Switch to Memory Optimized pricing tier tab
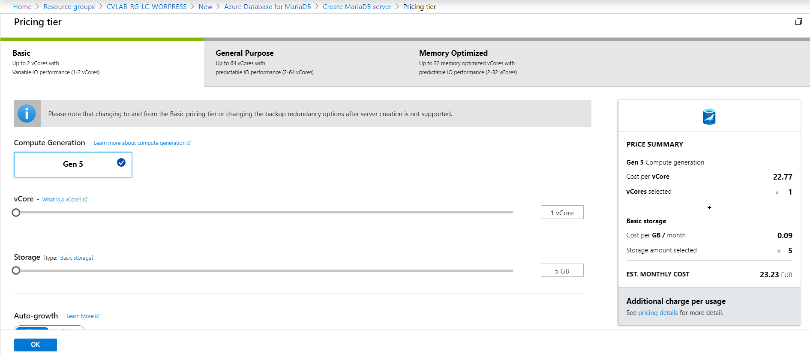The width and height of the screenshot is (810, 354). click(x=509, y=63)
